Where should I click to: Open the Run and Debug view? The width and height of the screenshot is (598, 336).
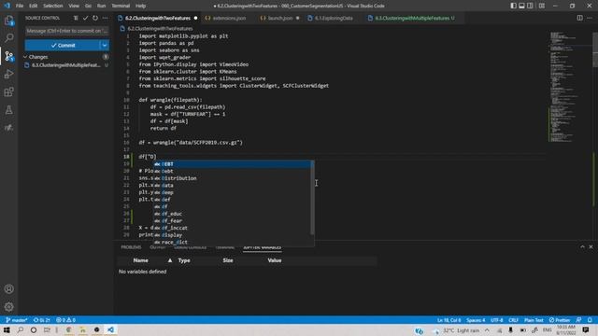[8, 74]
